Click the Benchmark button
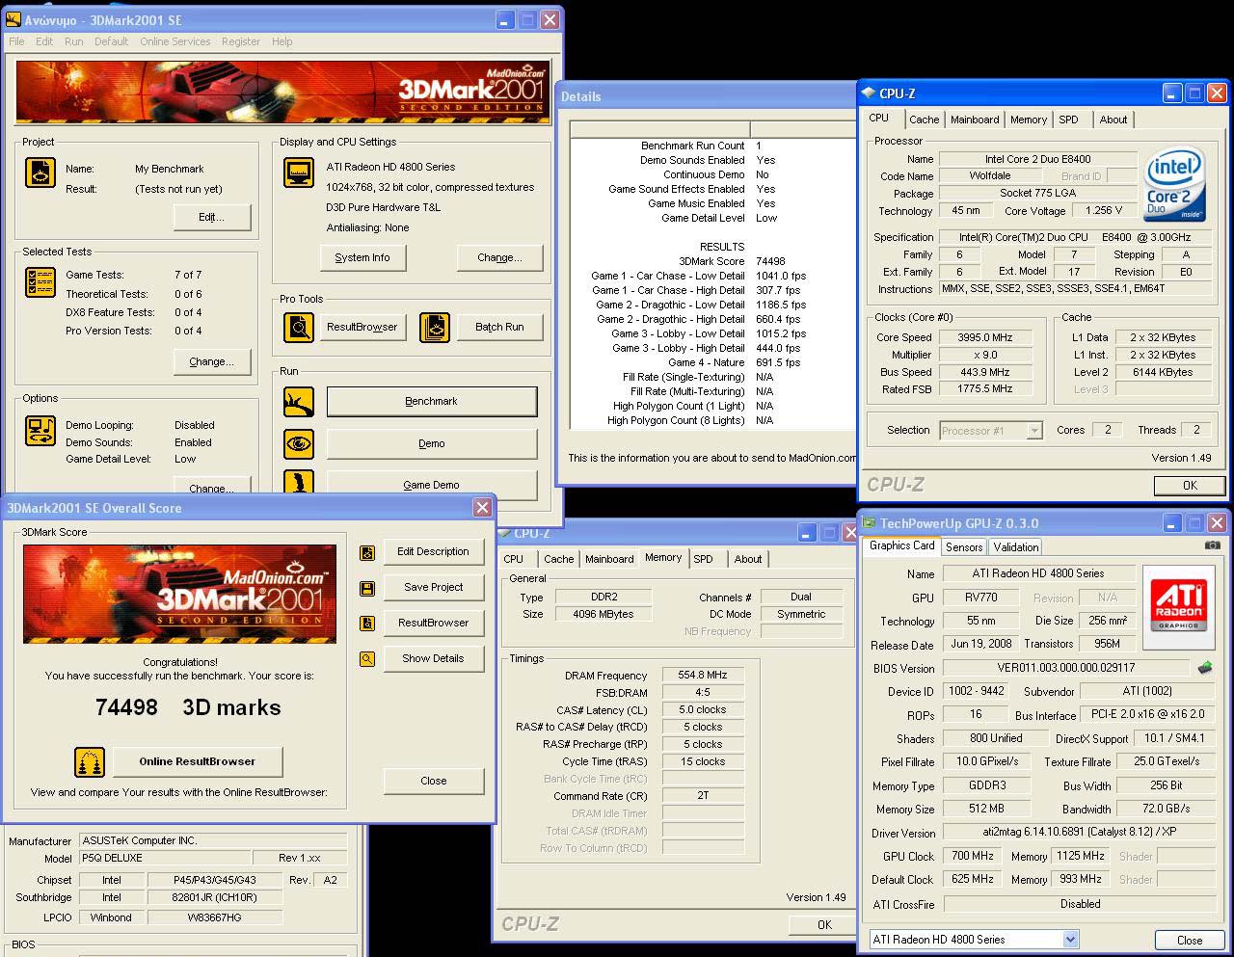1234x957 pixels. (432, 402)
